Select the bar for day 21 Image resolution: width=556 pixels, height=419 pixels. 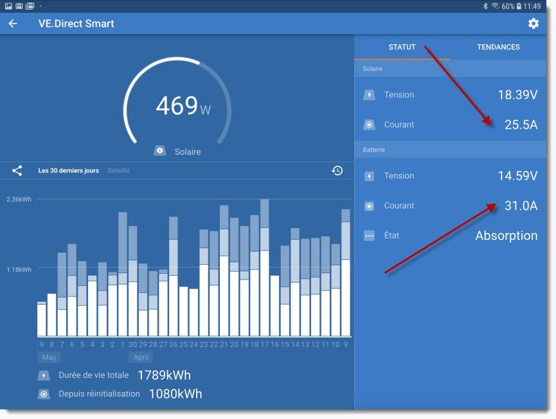pos(224,271)
